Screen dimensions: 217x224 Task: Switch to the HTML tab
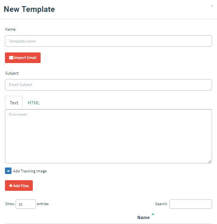[x=34, y=103]
